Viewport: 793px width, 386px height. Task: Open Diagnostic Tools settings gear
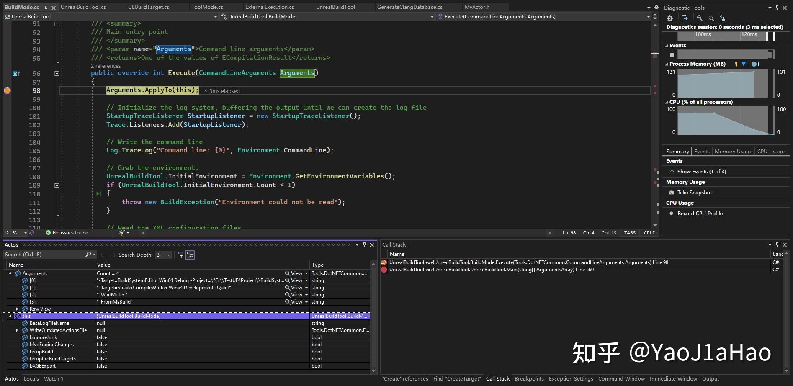670,18
